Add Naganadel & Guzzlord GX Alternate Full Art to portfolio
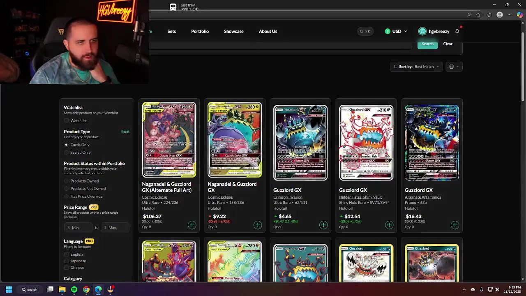The width and height of the screenshot is (526, 296). (192, 225)
